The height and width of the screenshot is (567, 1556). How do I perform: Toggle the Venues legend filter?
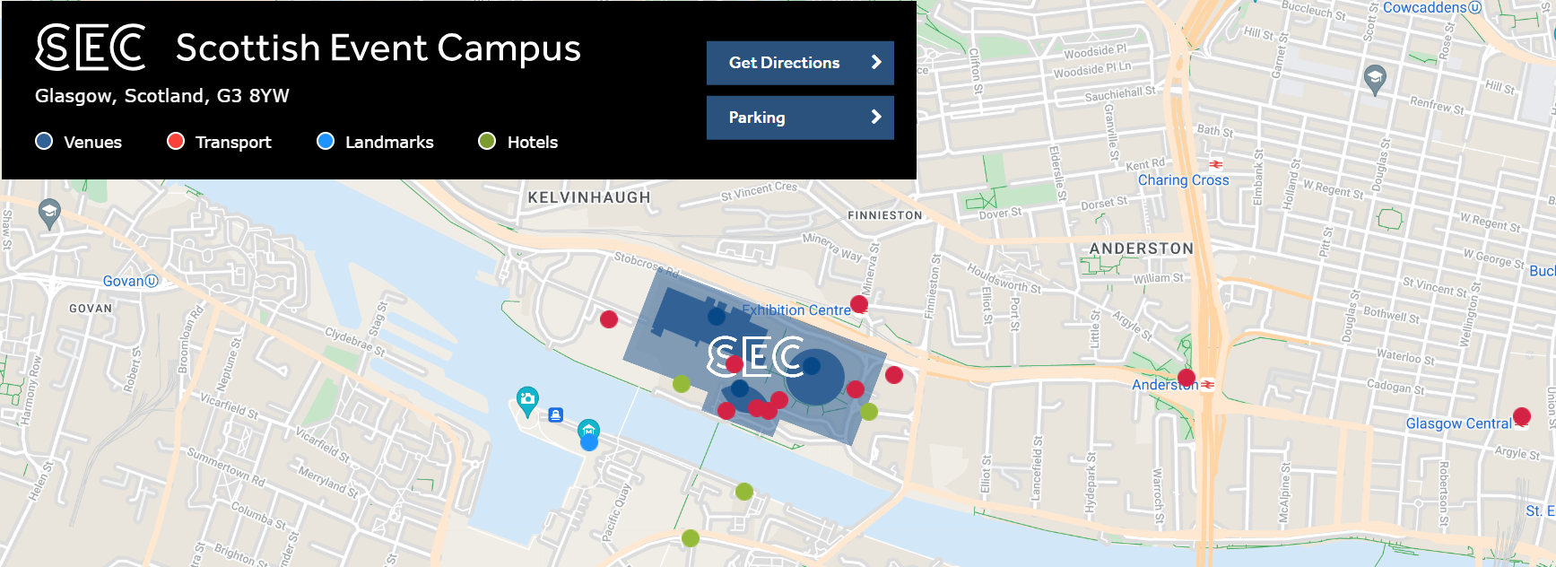click(x=78, y=142)
